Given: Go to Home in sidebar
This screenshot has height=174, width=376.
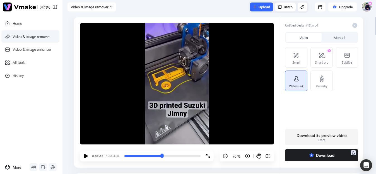Looking at the screenshot, I should click(x=30, y=23).
